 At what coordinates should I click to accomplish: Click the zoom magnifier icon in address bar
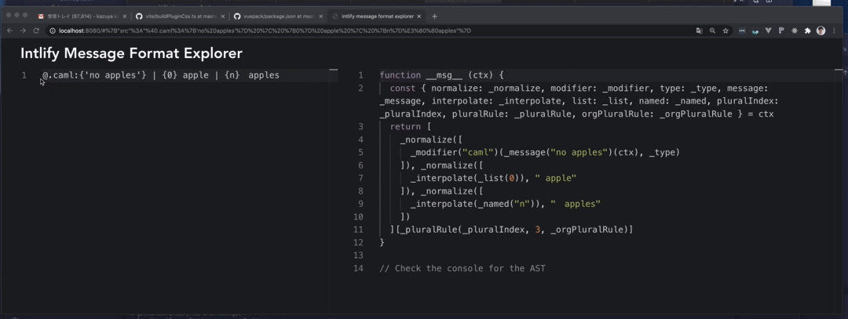712,31
